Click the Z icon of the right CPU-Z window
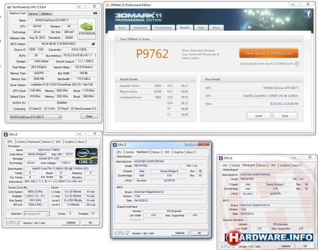 [x=220, y=158]
